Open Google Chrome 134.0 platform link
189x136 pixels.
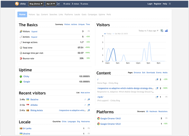[x=110, y=118]
